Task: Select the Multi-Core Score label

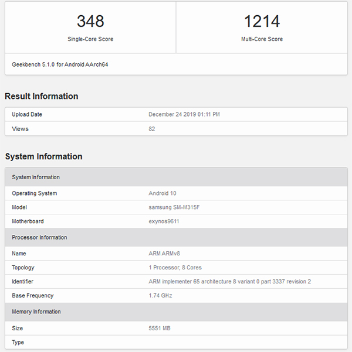Action: coord(262,39)
